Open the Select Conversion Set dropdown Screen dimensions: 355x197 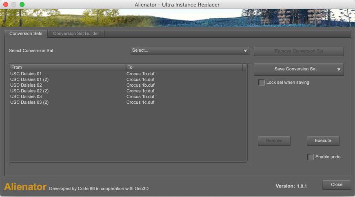pos(190,50)
